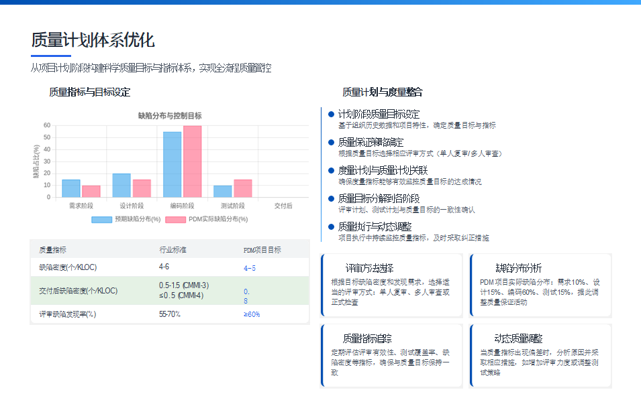Select the blue bar for 编码阶段
The height and width of the screenshot is (398, 641).
pos(172,165)
